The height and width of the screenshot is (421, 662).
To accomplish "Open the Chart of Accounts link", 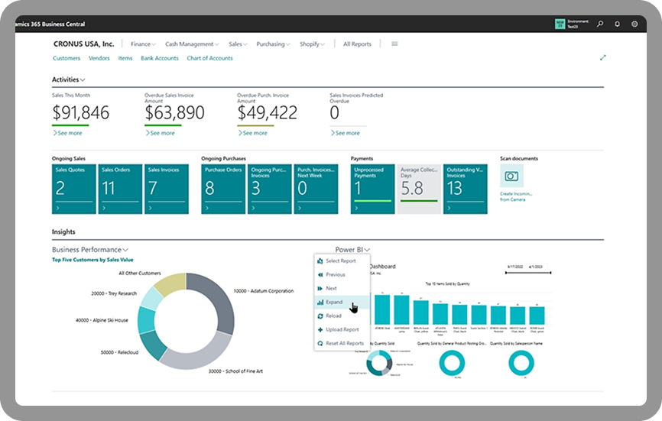I will click(x=209, y=58).
